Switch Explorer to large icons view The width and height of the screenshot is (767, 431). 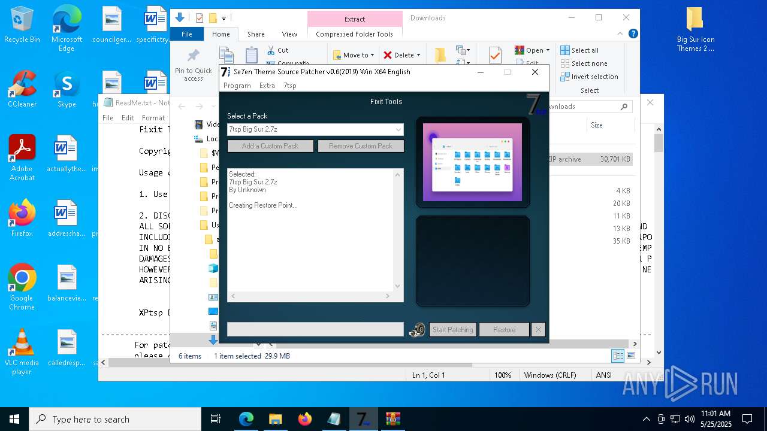point(630,356)
